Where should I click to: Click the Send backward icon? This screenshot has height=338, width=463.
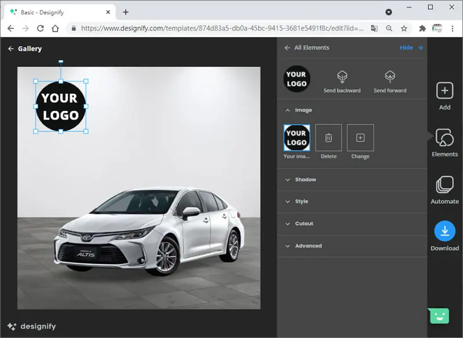[x=342, y=77]
